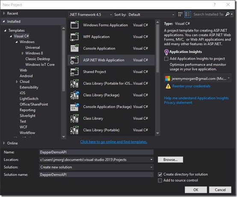Choose the Console Application template icon
The image size is (237, 197).
pyautogui.click(x=74, y=48)
